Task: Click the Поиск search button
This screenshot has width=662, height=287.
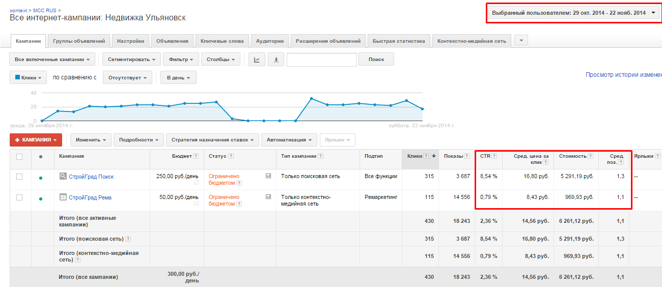Action: point(376,60)
